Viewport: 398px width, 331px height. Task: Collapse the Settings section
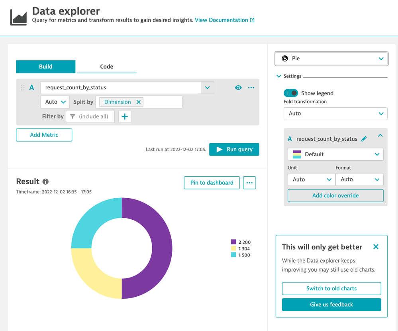279,76
